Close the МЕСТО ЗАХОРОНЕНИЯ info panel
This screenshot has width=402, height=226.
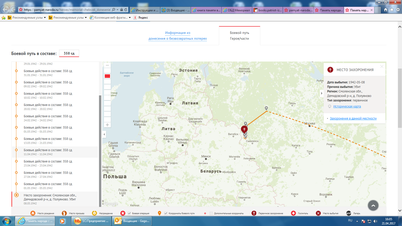tap(382, 67)
